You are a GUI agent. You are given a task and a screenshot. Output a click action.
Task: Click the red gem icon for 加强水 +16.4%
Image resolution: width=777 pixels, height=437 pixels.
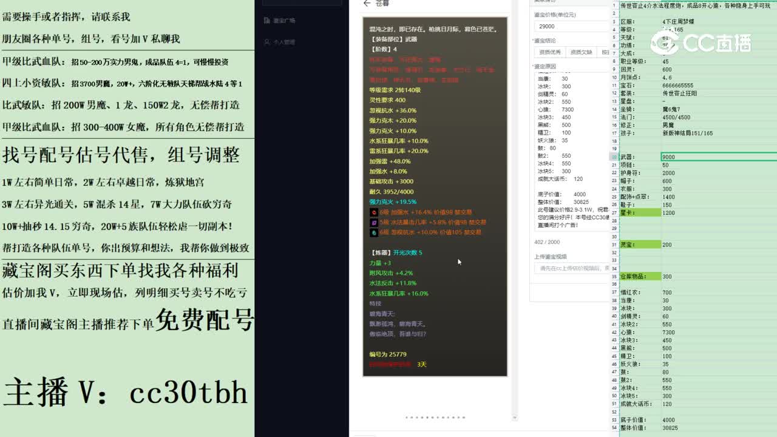pyautogui.click(x=374, y=212)
